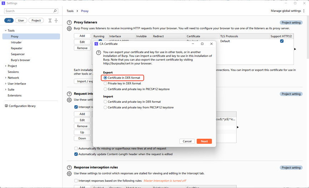
Task: Open Burp's browser settings
Action: [x=20, y=60]
